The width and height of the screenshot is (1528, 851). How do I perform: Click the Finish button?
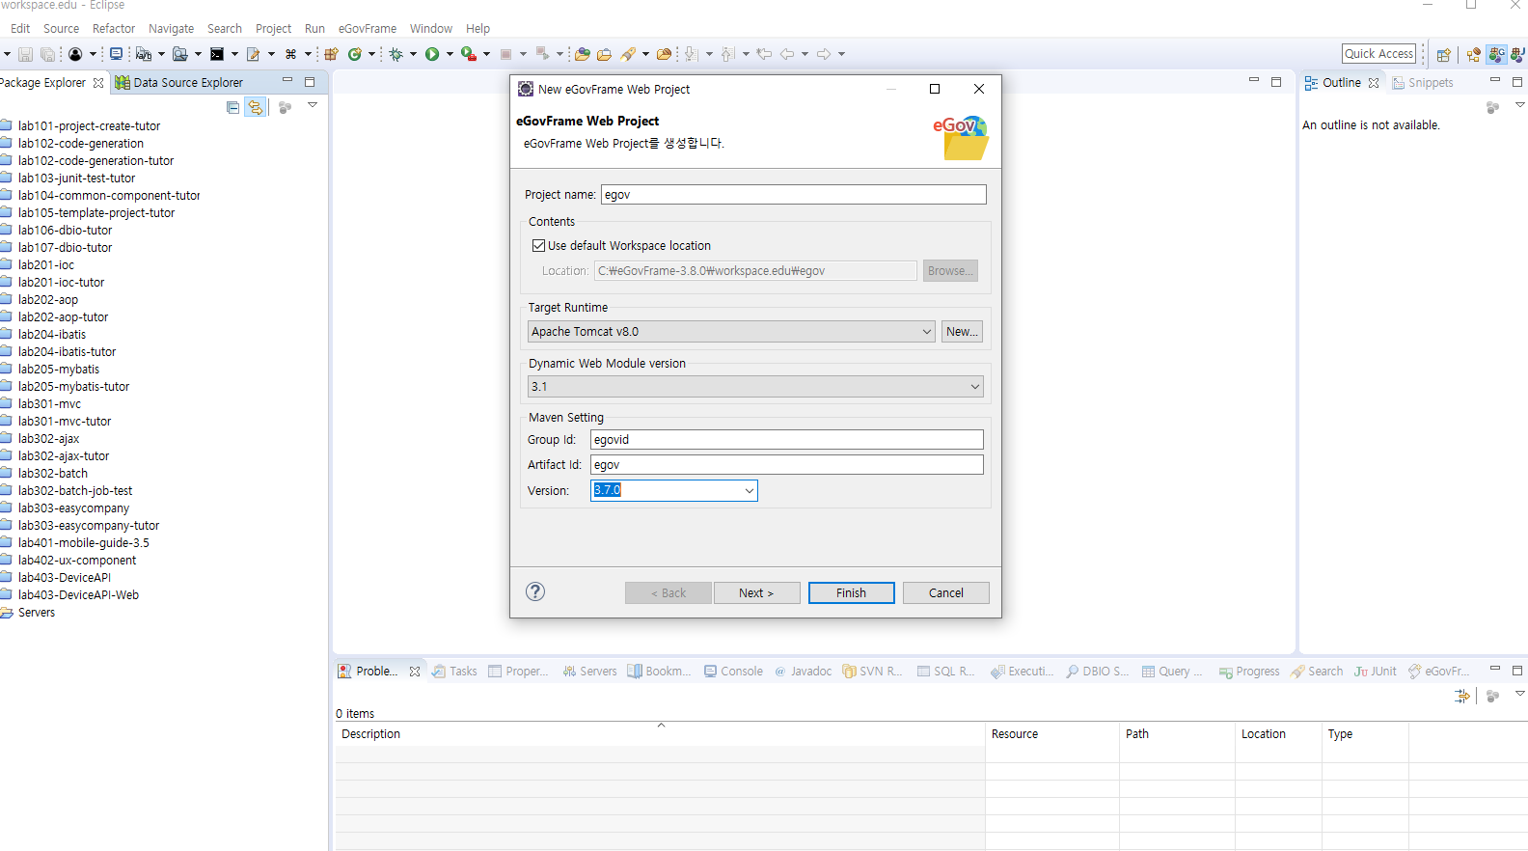(x=851, y=592)
